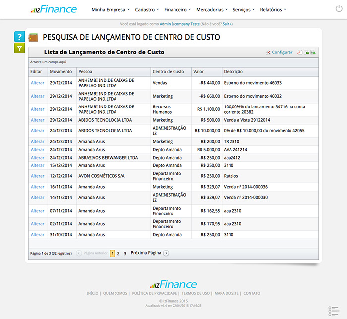Go to page 2 of results
347x319 pixels.
[x=118, y=253]
